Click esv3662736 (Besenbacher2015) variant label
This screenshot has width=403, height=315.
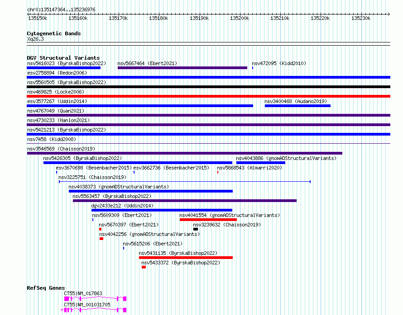171,168
